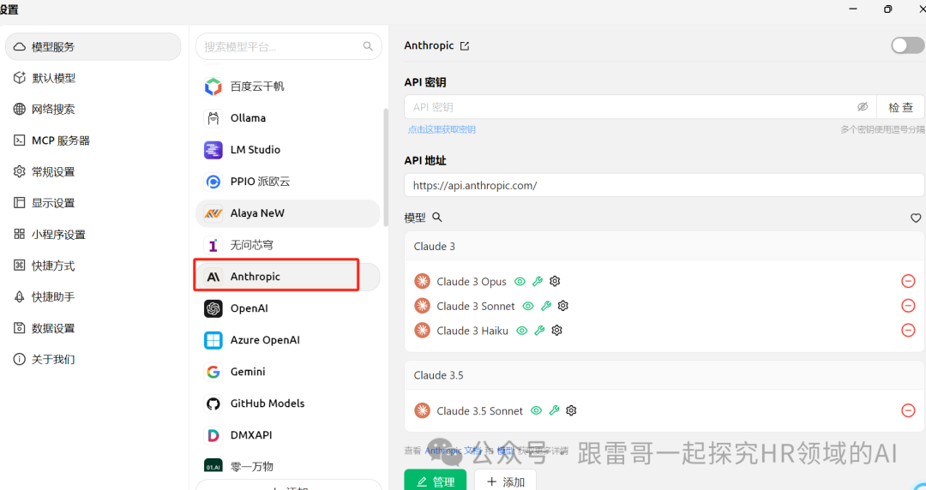Select 百度云千帆 provider
Image resolution: width=926 pixels, height=490 pixels.
287,87
